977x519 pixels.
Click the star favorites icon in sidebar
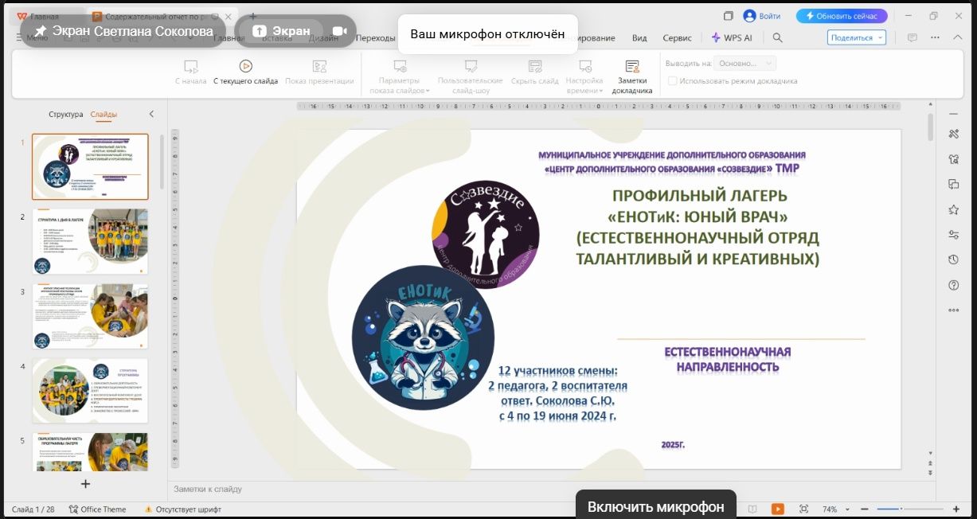tap(953, 209)
